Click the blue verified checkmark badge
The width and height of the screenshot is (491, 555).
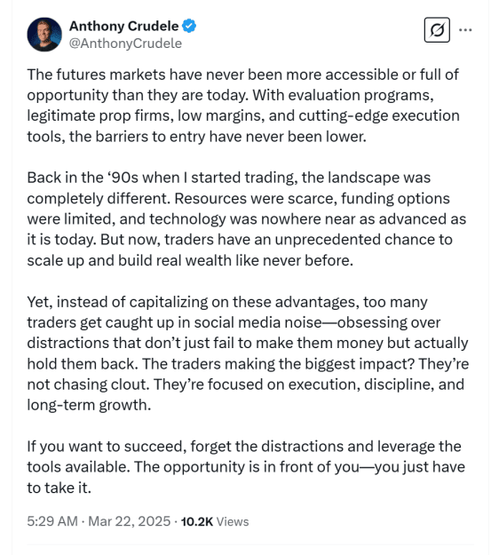(x=189, y=26)
